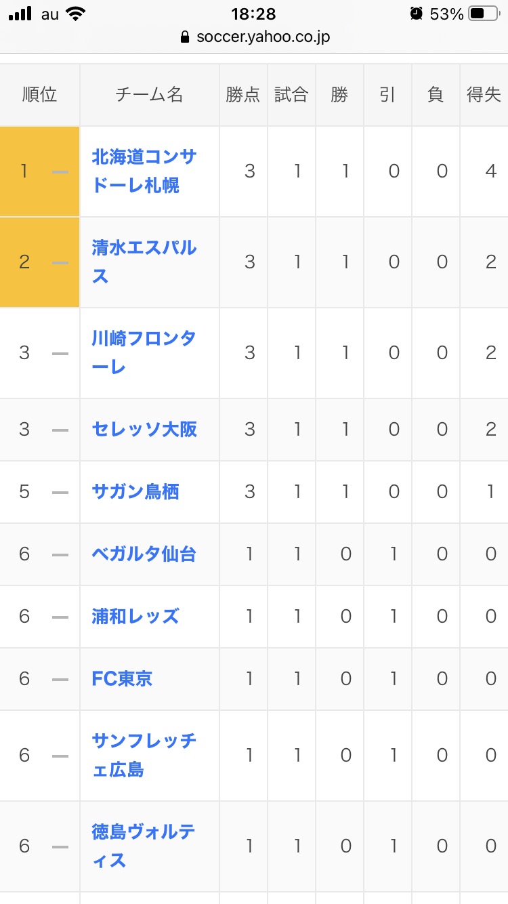Open 北海道コンサドーレ札幌 team page

pyautogui.click(x=144, y=171)
